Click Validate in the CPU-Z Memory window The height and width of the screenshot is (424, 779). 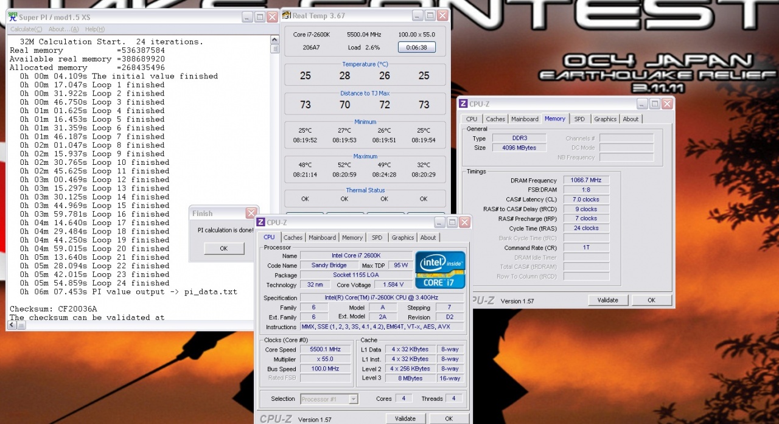(x=607, y=300)
